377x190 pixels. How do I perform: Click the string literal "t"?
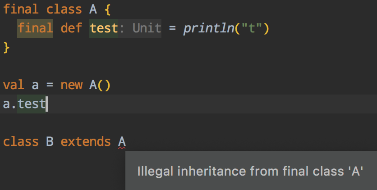252,28
